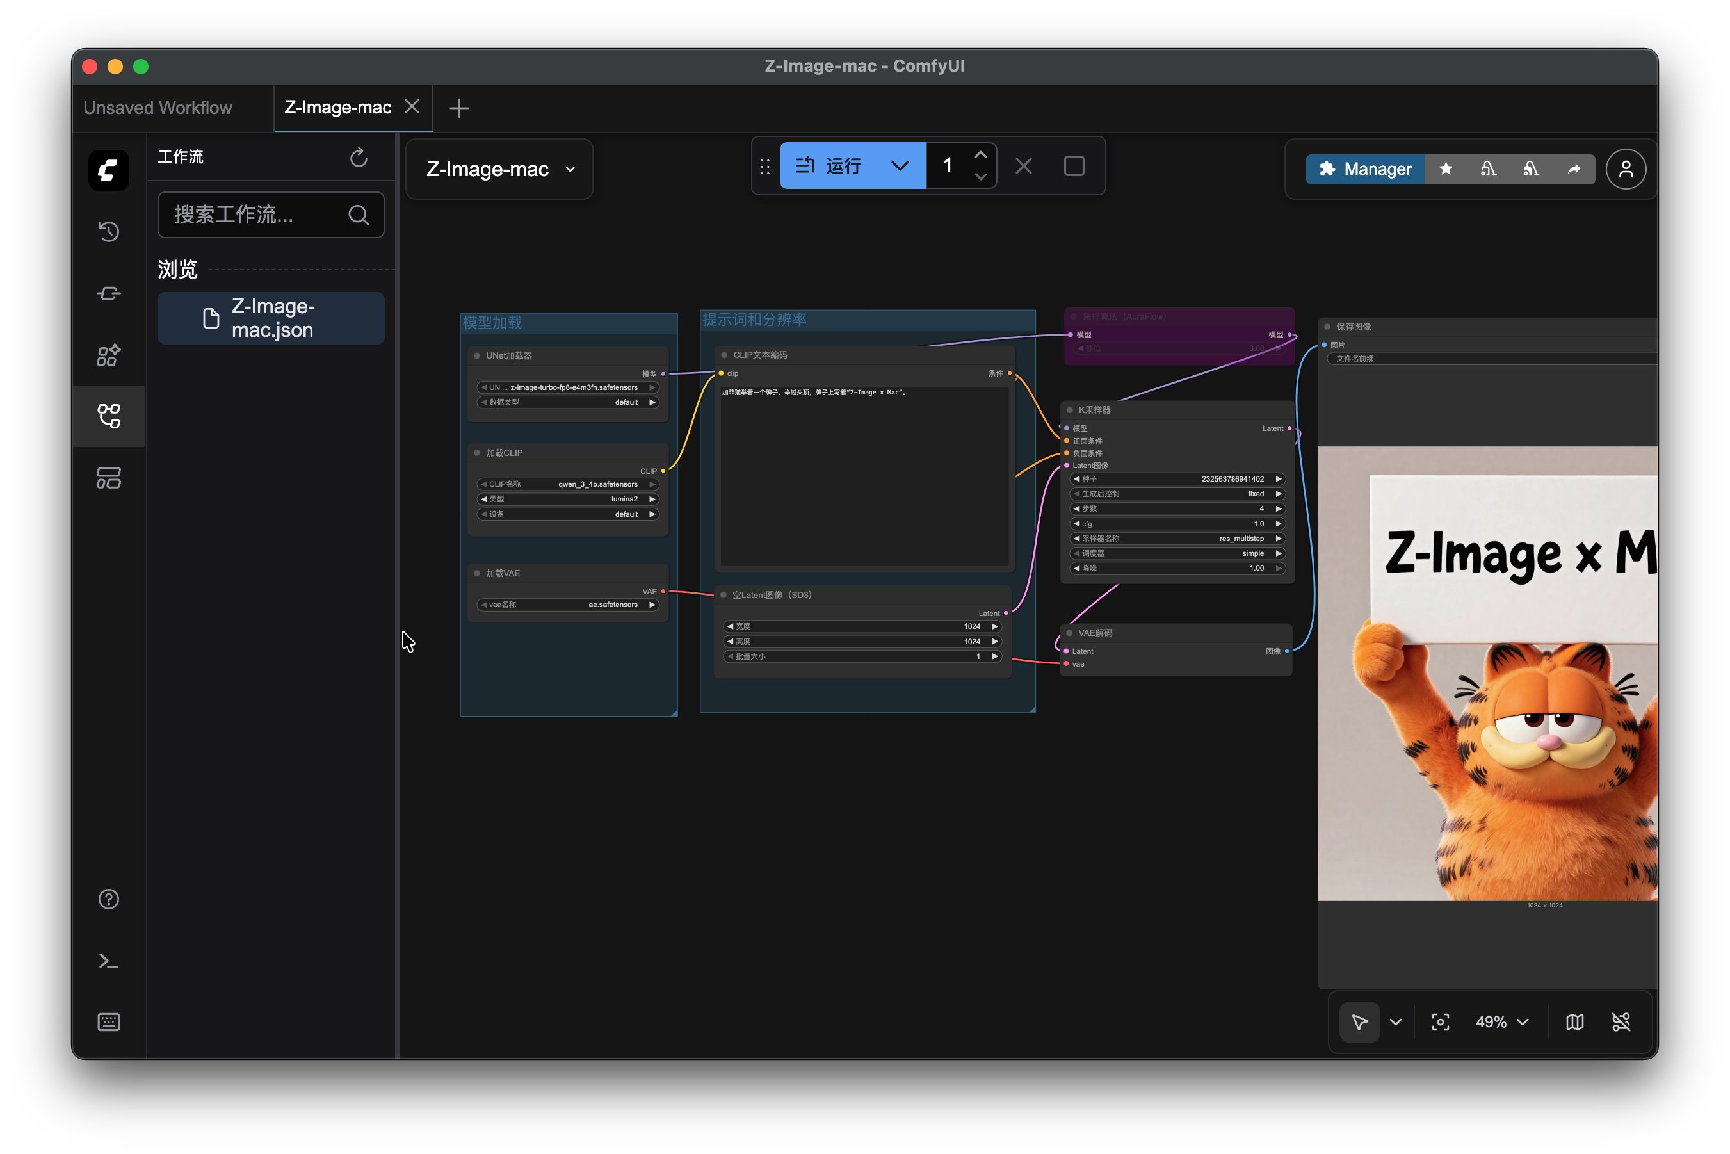Toggle the minimap icon

[1574, 1021]
